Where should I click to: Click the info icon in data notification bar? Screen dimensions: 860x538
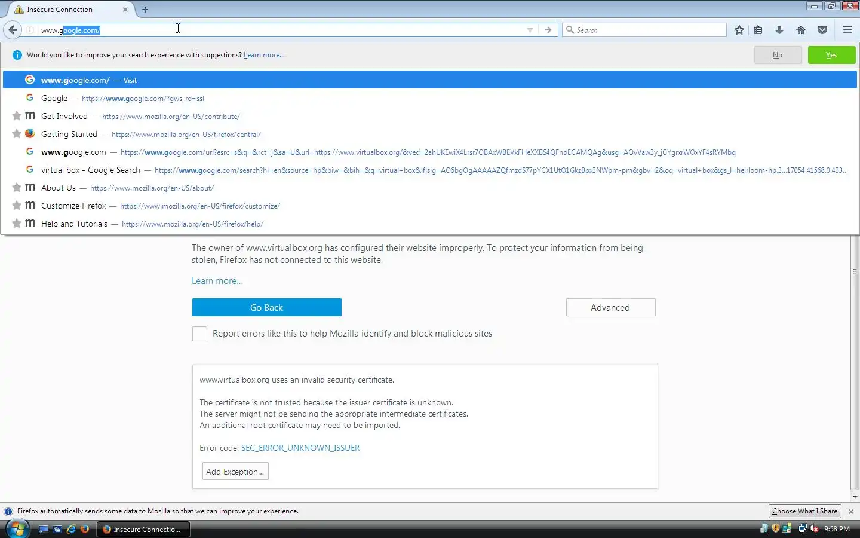8,512
